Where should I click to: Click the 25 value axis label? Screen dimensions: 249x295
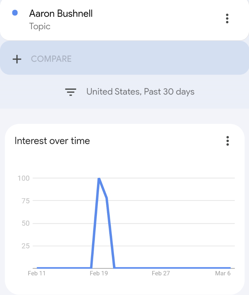pyautogui.click(x=26, y=246)
